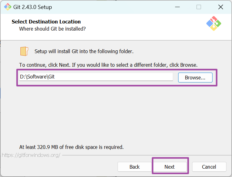Click the free disk space requirement text

pyautogui.click(x=71, y=147)
